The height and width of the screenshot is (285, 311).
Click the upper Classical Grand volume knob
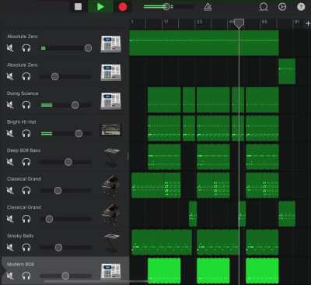[58, 191]
